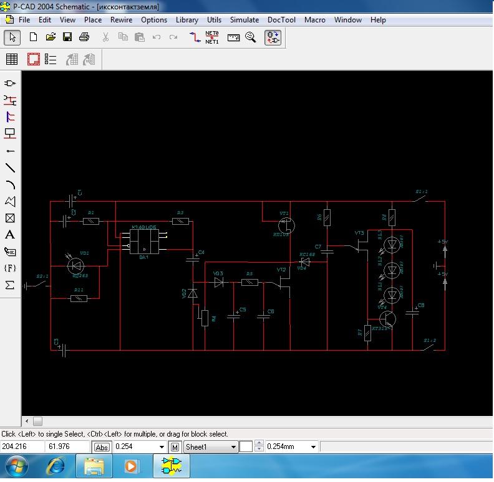Click the Y coordinate field 61.976
The width and height of the screenshot is (494, 482).
(x=68, y=447)
